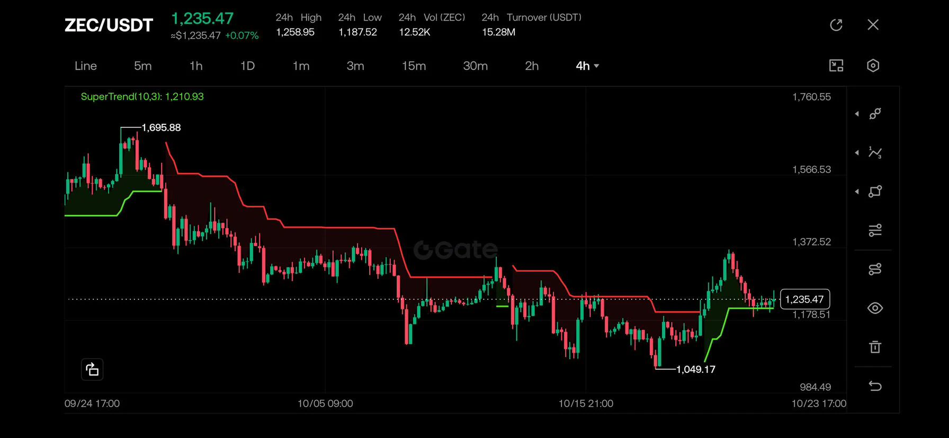
Task: Click the current price tag 1,235.47 on axis
Action: [805, 299]
